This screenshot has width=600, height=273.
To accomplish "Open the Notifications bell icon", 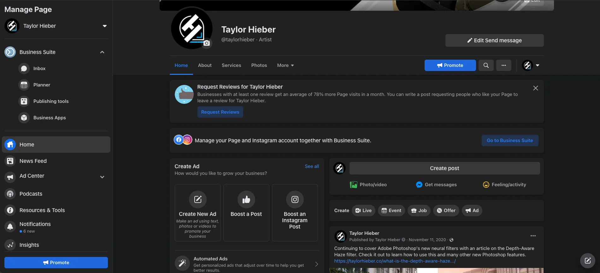I will tap(10, 227).
